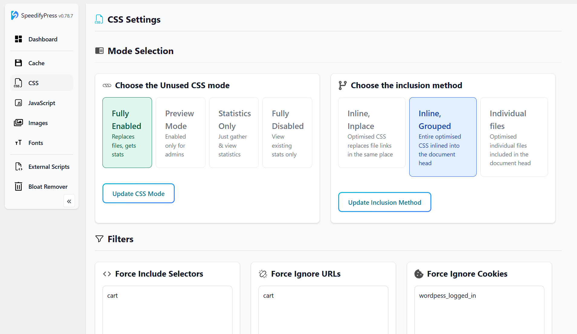Select the Preview Mode option

(180, 133)
